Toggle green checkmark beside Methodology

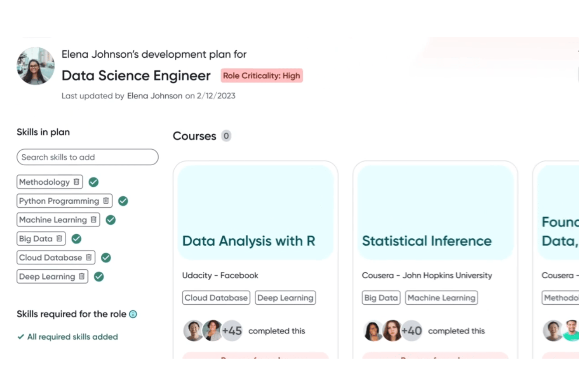point(93,182)
